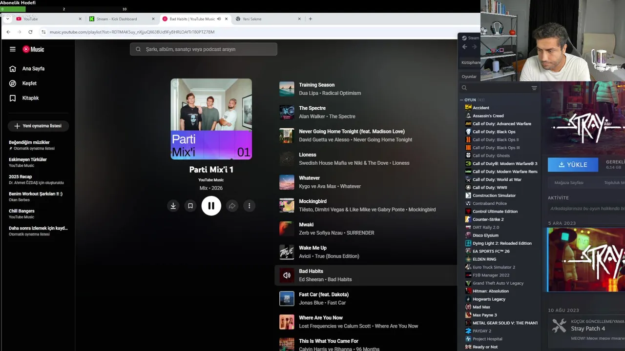The width and height of the screenshot is (625, 351).
Task: Click the browser address bar URL
Action: [x=132, y=32]
